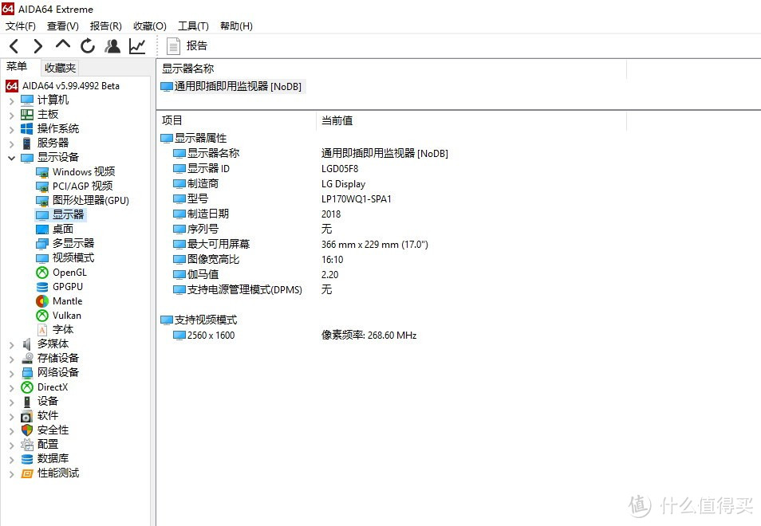Open the 报告(R) menu
Viewport: 761px width, 526px height.
pos(106,26)
